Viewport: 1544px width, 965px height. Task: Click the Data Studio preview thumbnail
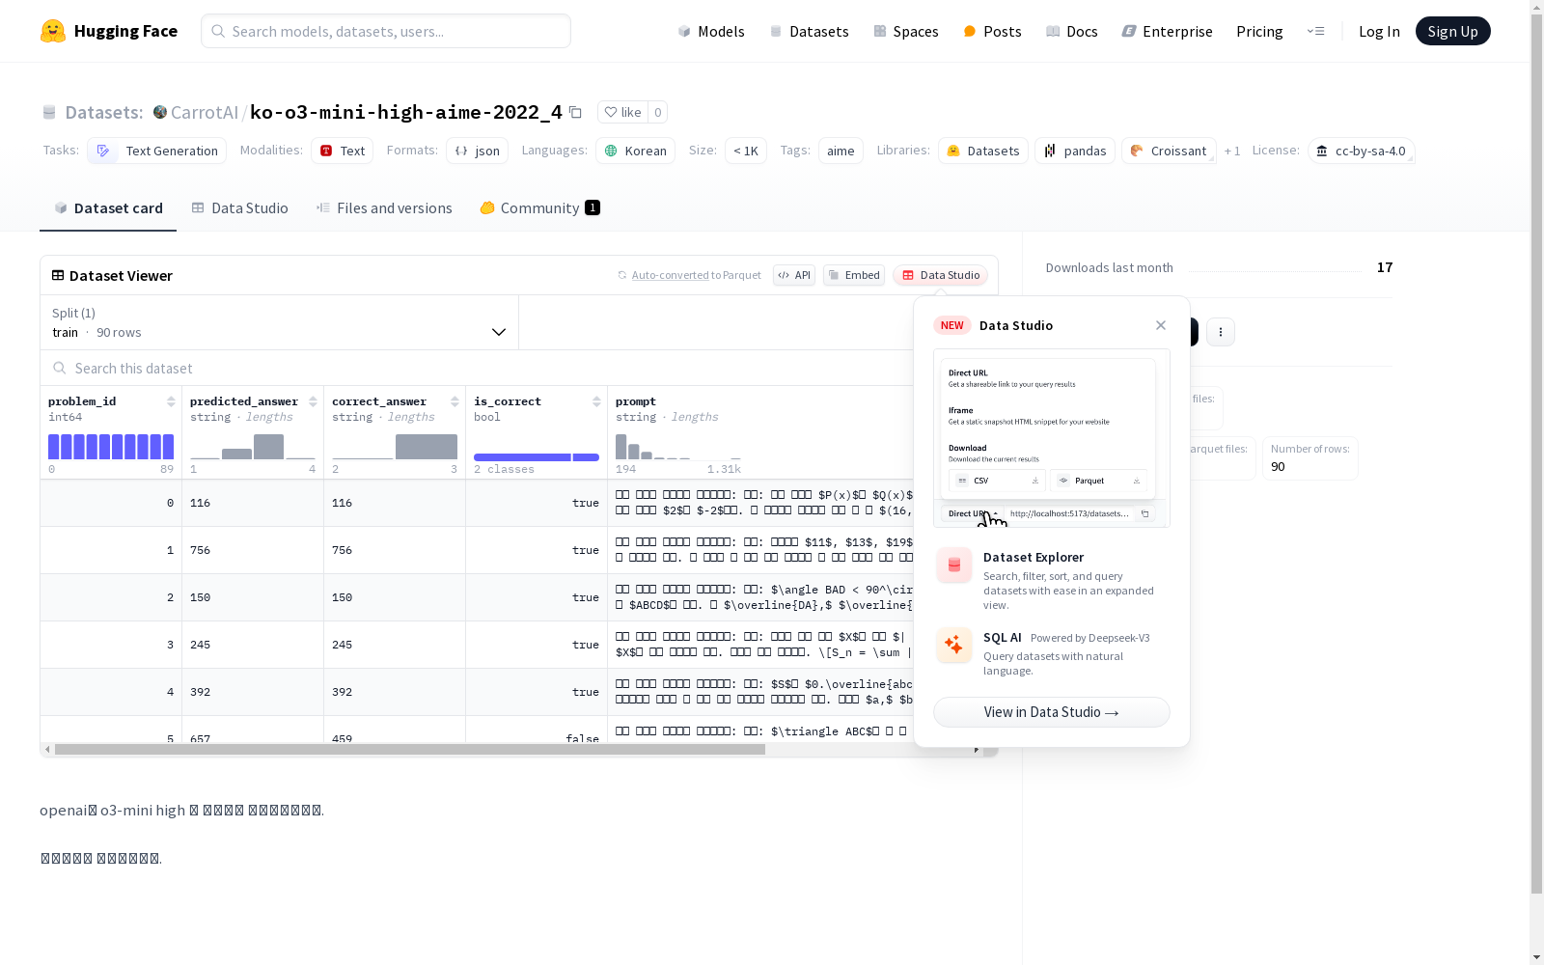pyautogui.click(x=1052, y=438)
